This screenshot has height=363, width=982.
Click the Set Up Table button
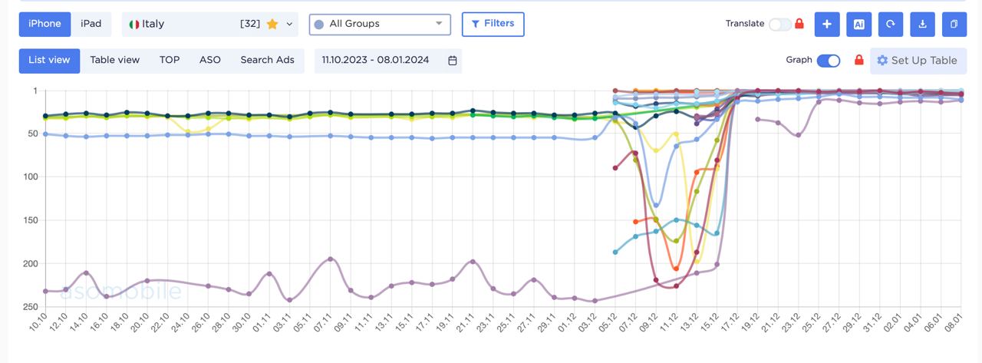point(918,61)
